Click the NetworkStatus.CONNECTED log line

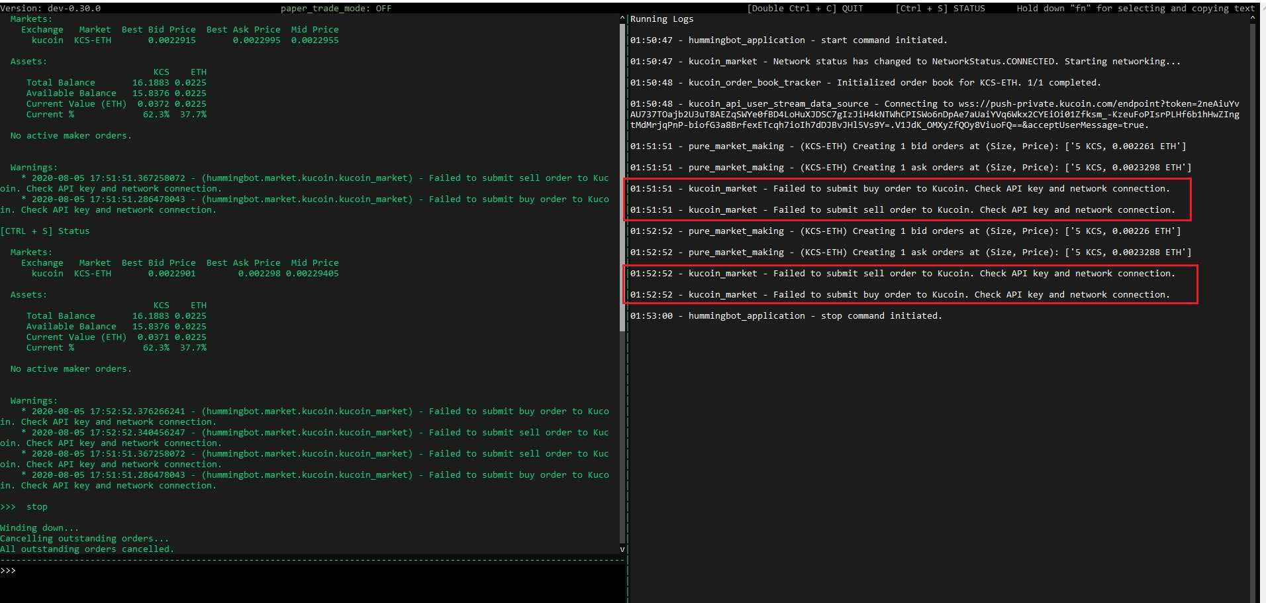tap(905, 62)
